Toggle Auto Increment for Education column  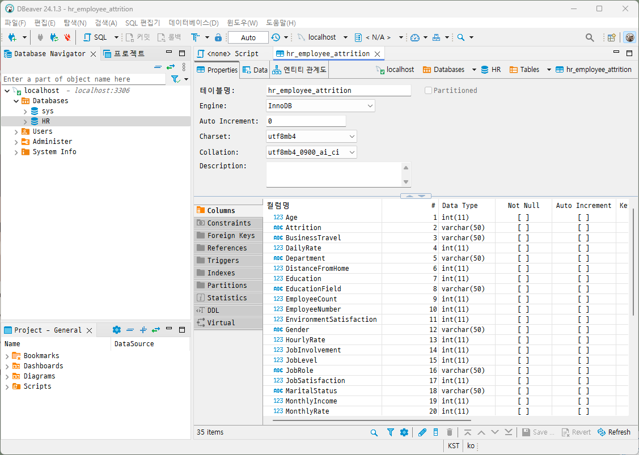583,279
